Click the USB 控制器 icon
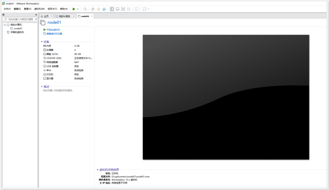The image size is (329, 190). 45,66
